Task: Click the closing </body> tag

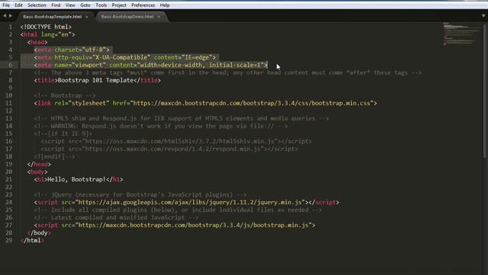Action: [39, 233]
